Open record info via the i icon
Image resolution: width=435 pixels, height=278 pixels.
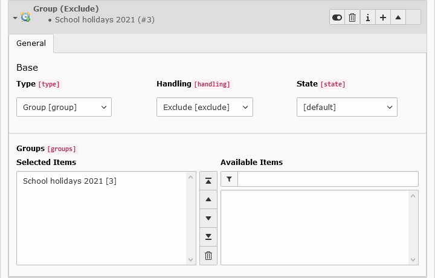click(368, 18)
